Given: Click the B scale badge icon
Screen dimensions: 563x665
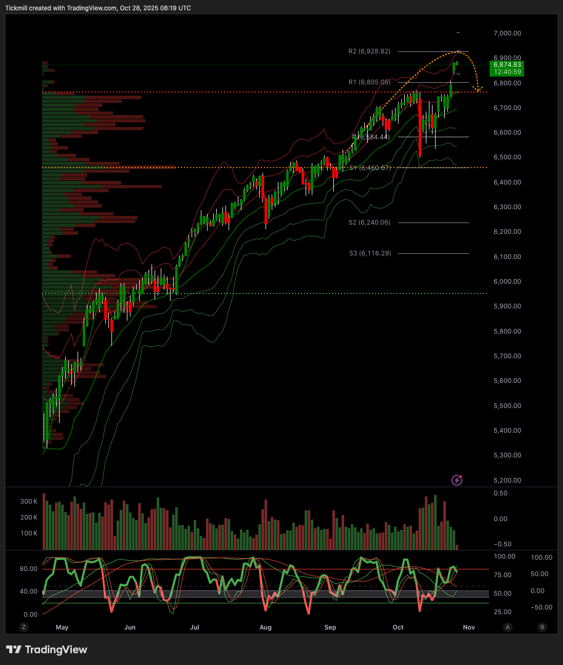Looking at the screenshot, I should click(x=542, y=627).
